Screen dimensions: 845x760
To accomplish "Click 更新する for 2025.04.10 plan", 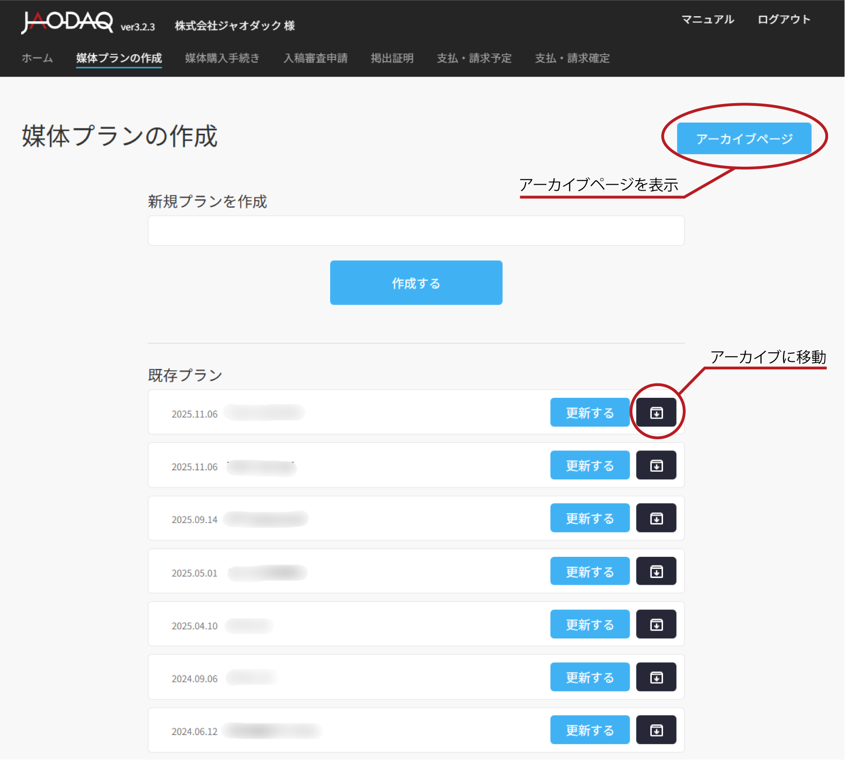I will pos(590,624).
